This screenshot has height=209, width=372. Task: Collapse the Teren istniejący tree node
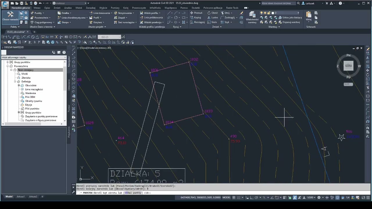click(11, 70)
